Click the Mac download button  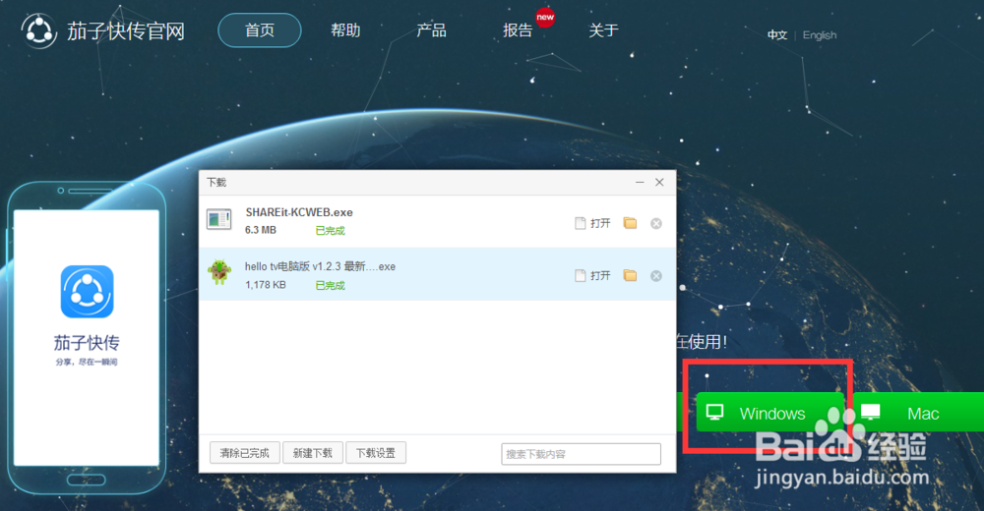(x=919, y=413)
